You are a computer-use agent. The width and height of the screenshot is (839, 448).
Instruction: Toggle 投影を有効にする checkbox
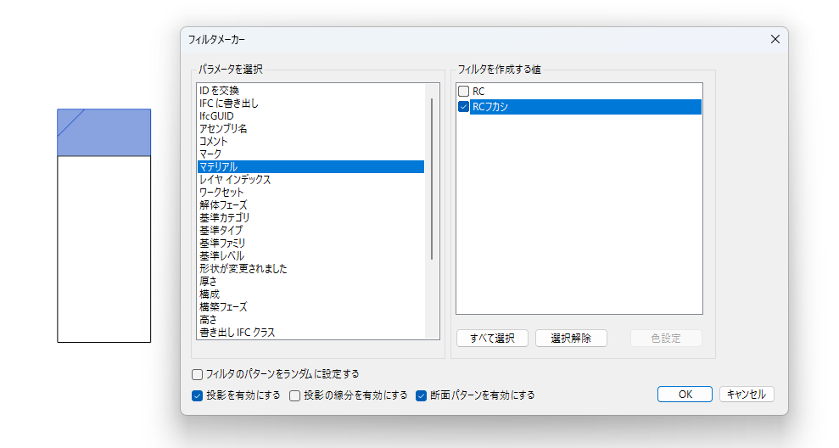tap(198, 395)
